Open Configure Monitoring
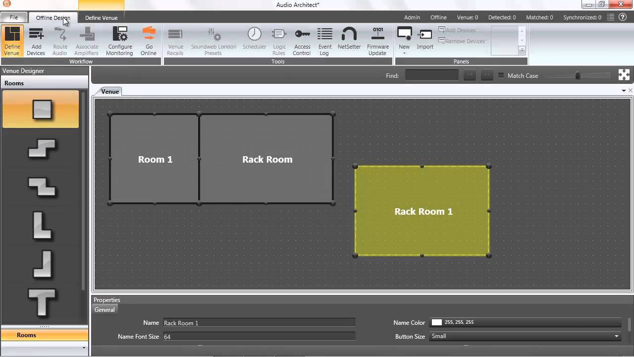The image size is (634, 357). (119, 41)
